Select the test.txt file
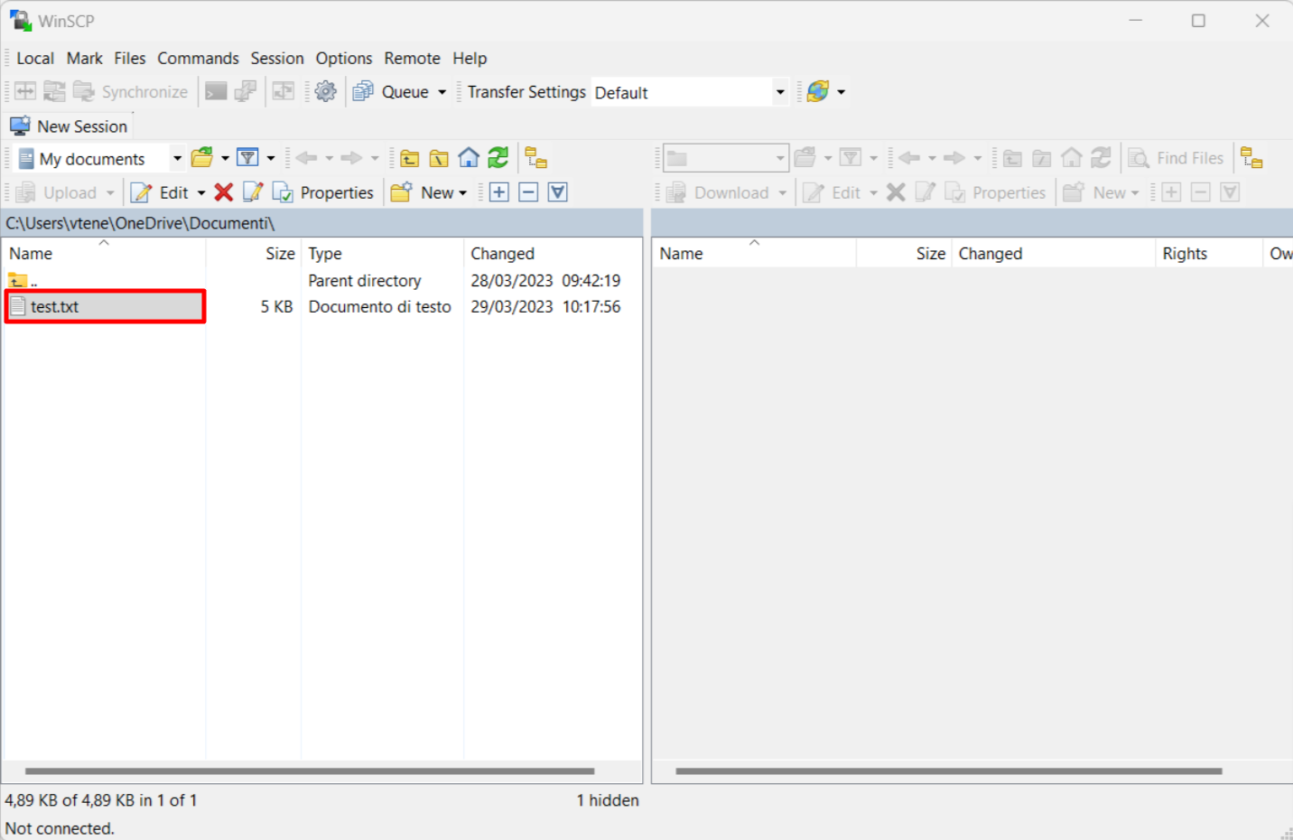Viewport: 1293px width, 840px height. pyautogui.click(x=106, y=307)
